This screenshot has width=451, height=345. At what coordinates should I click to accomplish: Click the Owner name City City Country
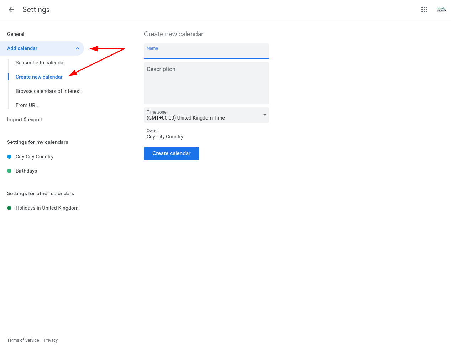coord(165,137)
